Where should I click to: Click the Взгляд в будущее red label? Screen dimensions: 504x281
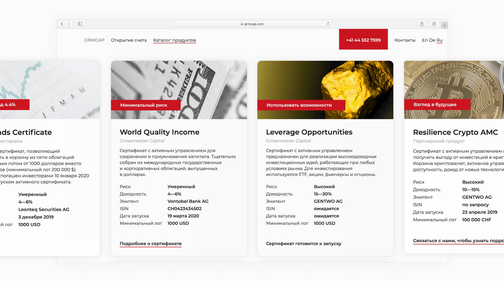tap(437, 104)
